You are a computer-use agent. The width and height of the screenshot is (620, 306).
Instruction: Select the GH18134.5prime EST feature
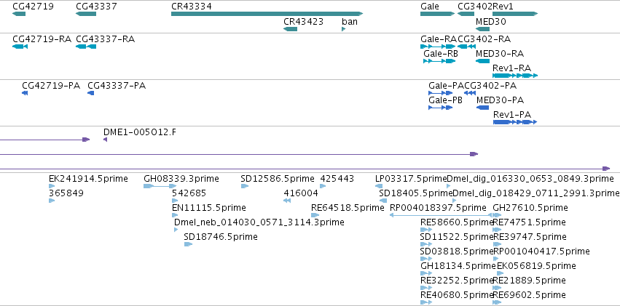tap(426, 273)
